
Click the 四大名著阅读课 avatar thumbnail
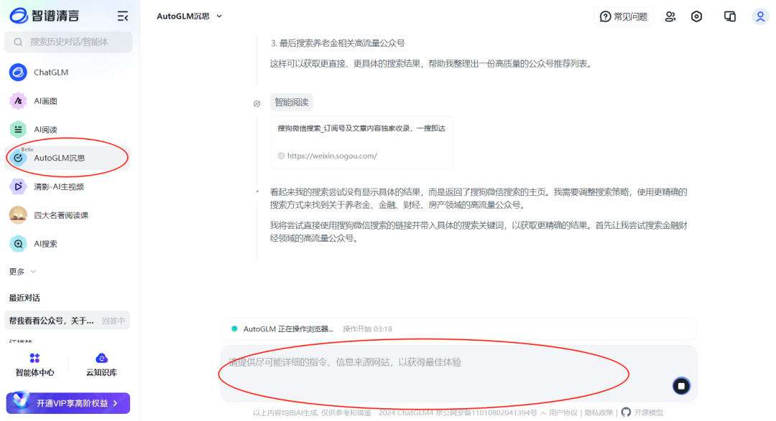(x=18, y=215)
